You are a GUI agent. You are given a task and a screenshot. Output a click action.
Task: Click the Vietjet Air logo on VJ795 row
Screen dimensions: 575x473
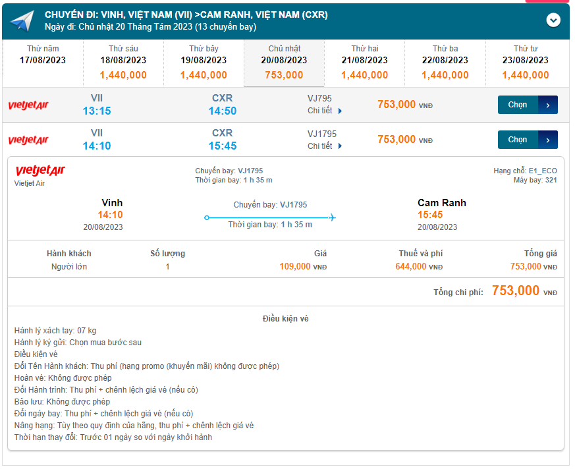[28, 105]
